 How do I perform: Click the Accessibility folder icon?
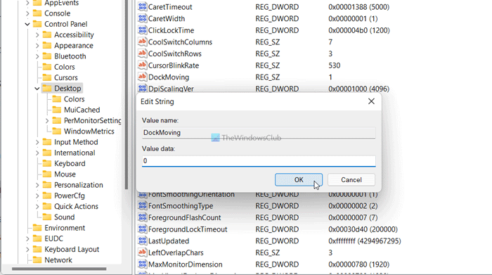(47, 34)
